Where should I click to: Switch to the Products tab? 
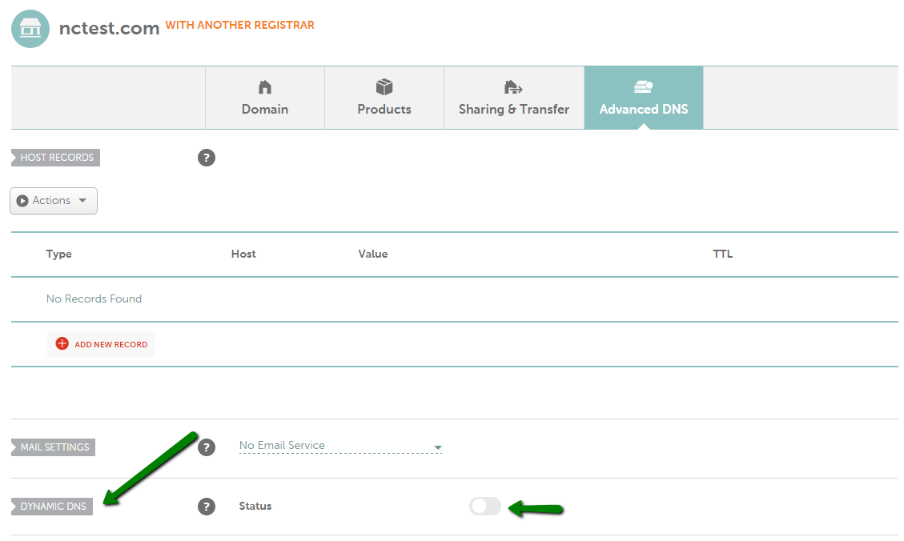384,98
